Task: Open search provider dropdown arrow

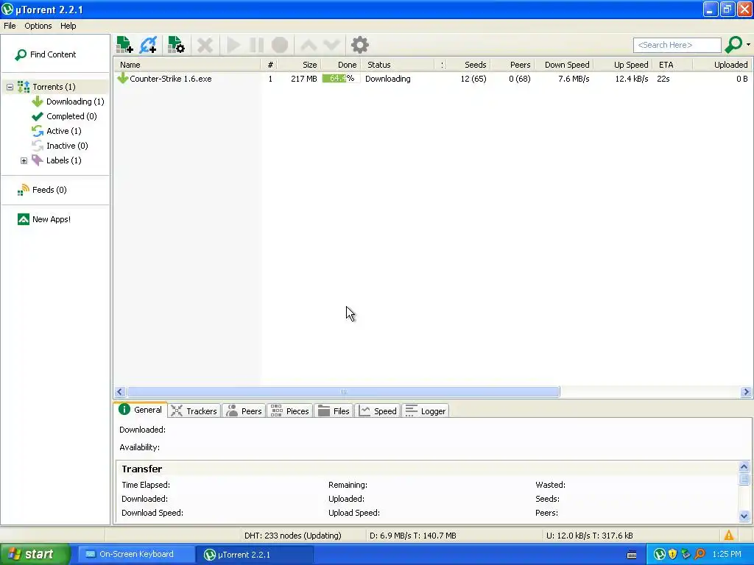Action: pos(748,45)
